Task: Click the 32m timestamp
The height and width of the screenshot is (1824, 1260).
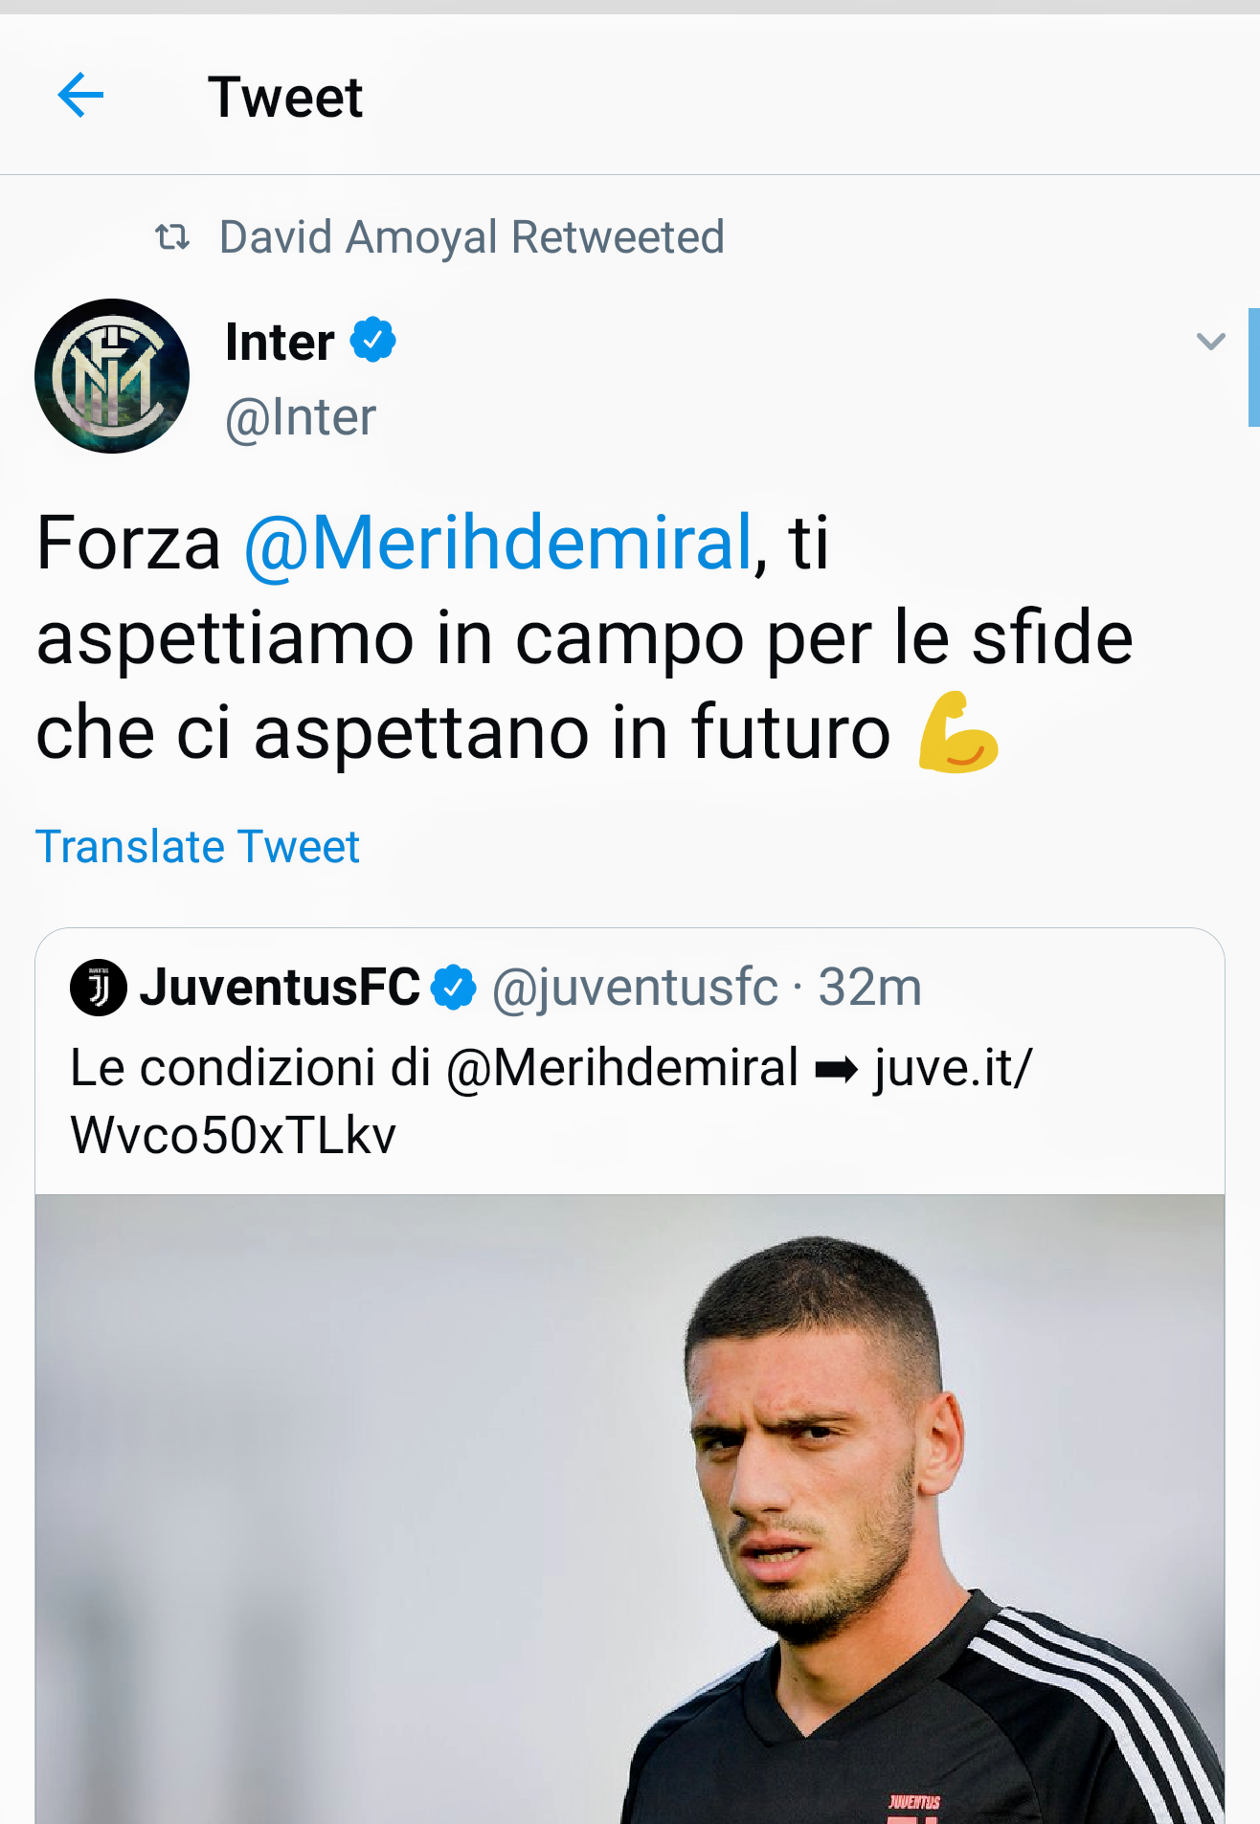Action: (x=869, y=987)
